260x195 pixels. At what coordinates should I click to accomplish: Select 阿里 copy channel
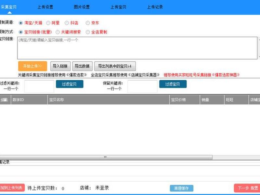[48, 23]
